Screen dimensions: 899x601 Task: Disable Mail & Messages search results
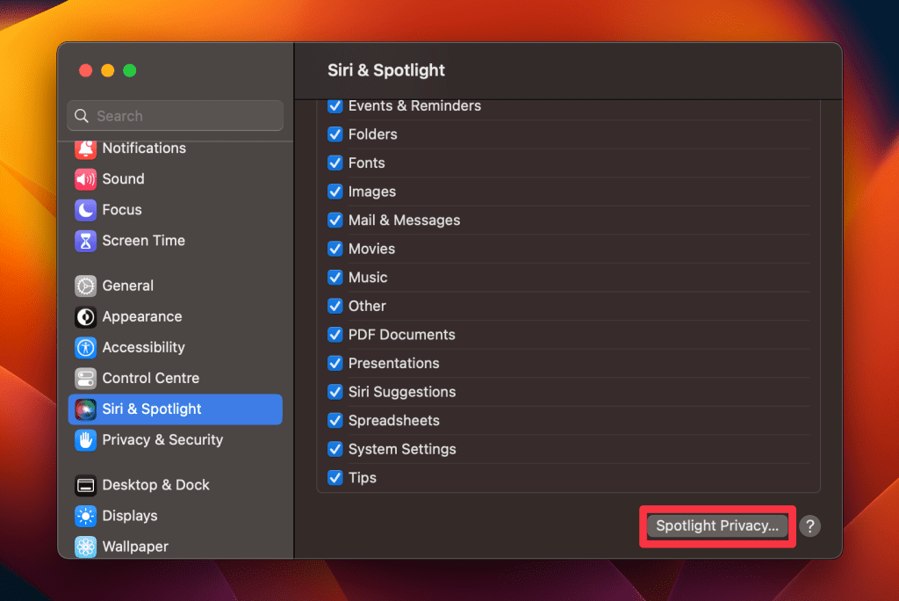coord(334,221)
